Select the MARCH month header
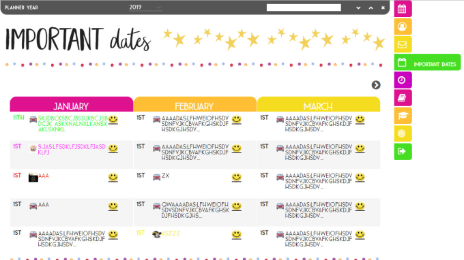 coord(319,104)
